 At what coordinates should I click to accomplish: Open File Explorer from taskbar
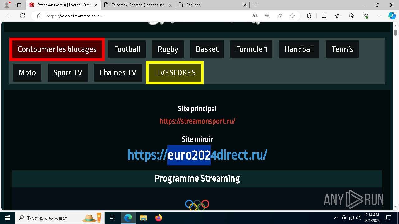pos(143,218)
